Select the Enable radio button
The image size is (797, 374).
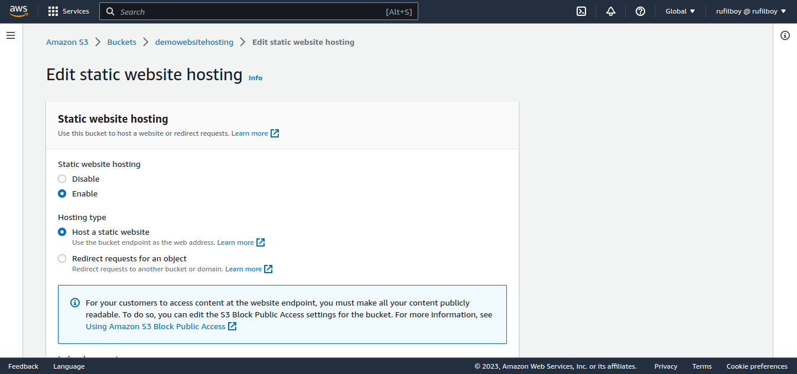62,193
